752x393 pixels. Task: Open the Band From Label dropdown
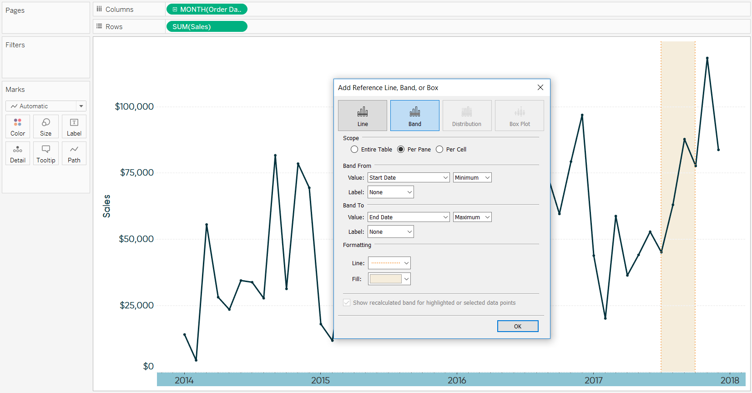tap(391, 192)
